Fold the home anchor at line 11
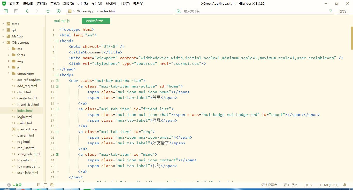Viewport: 353px width, 190px height. click(x=57, y=86)
